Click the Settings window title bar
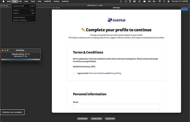The height and width of the screenshot is (122, 190). (116, 8)
